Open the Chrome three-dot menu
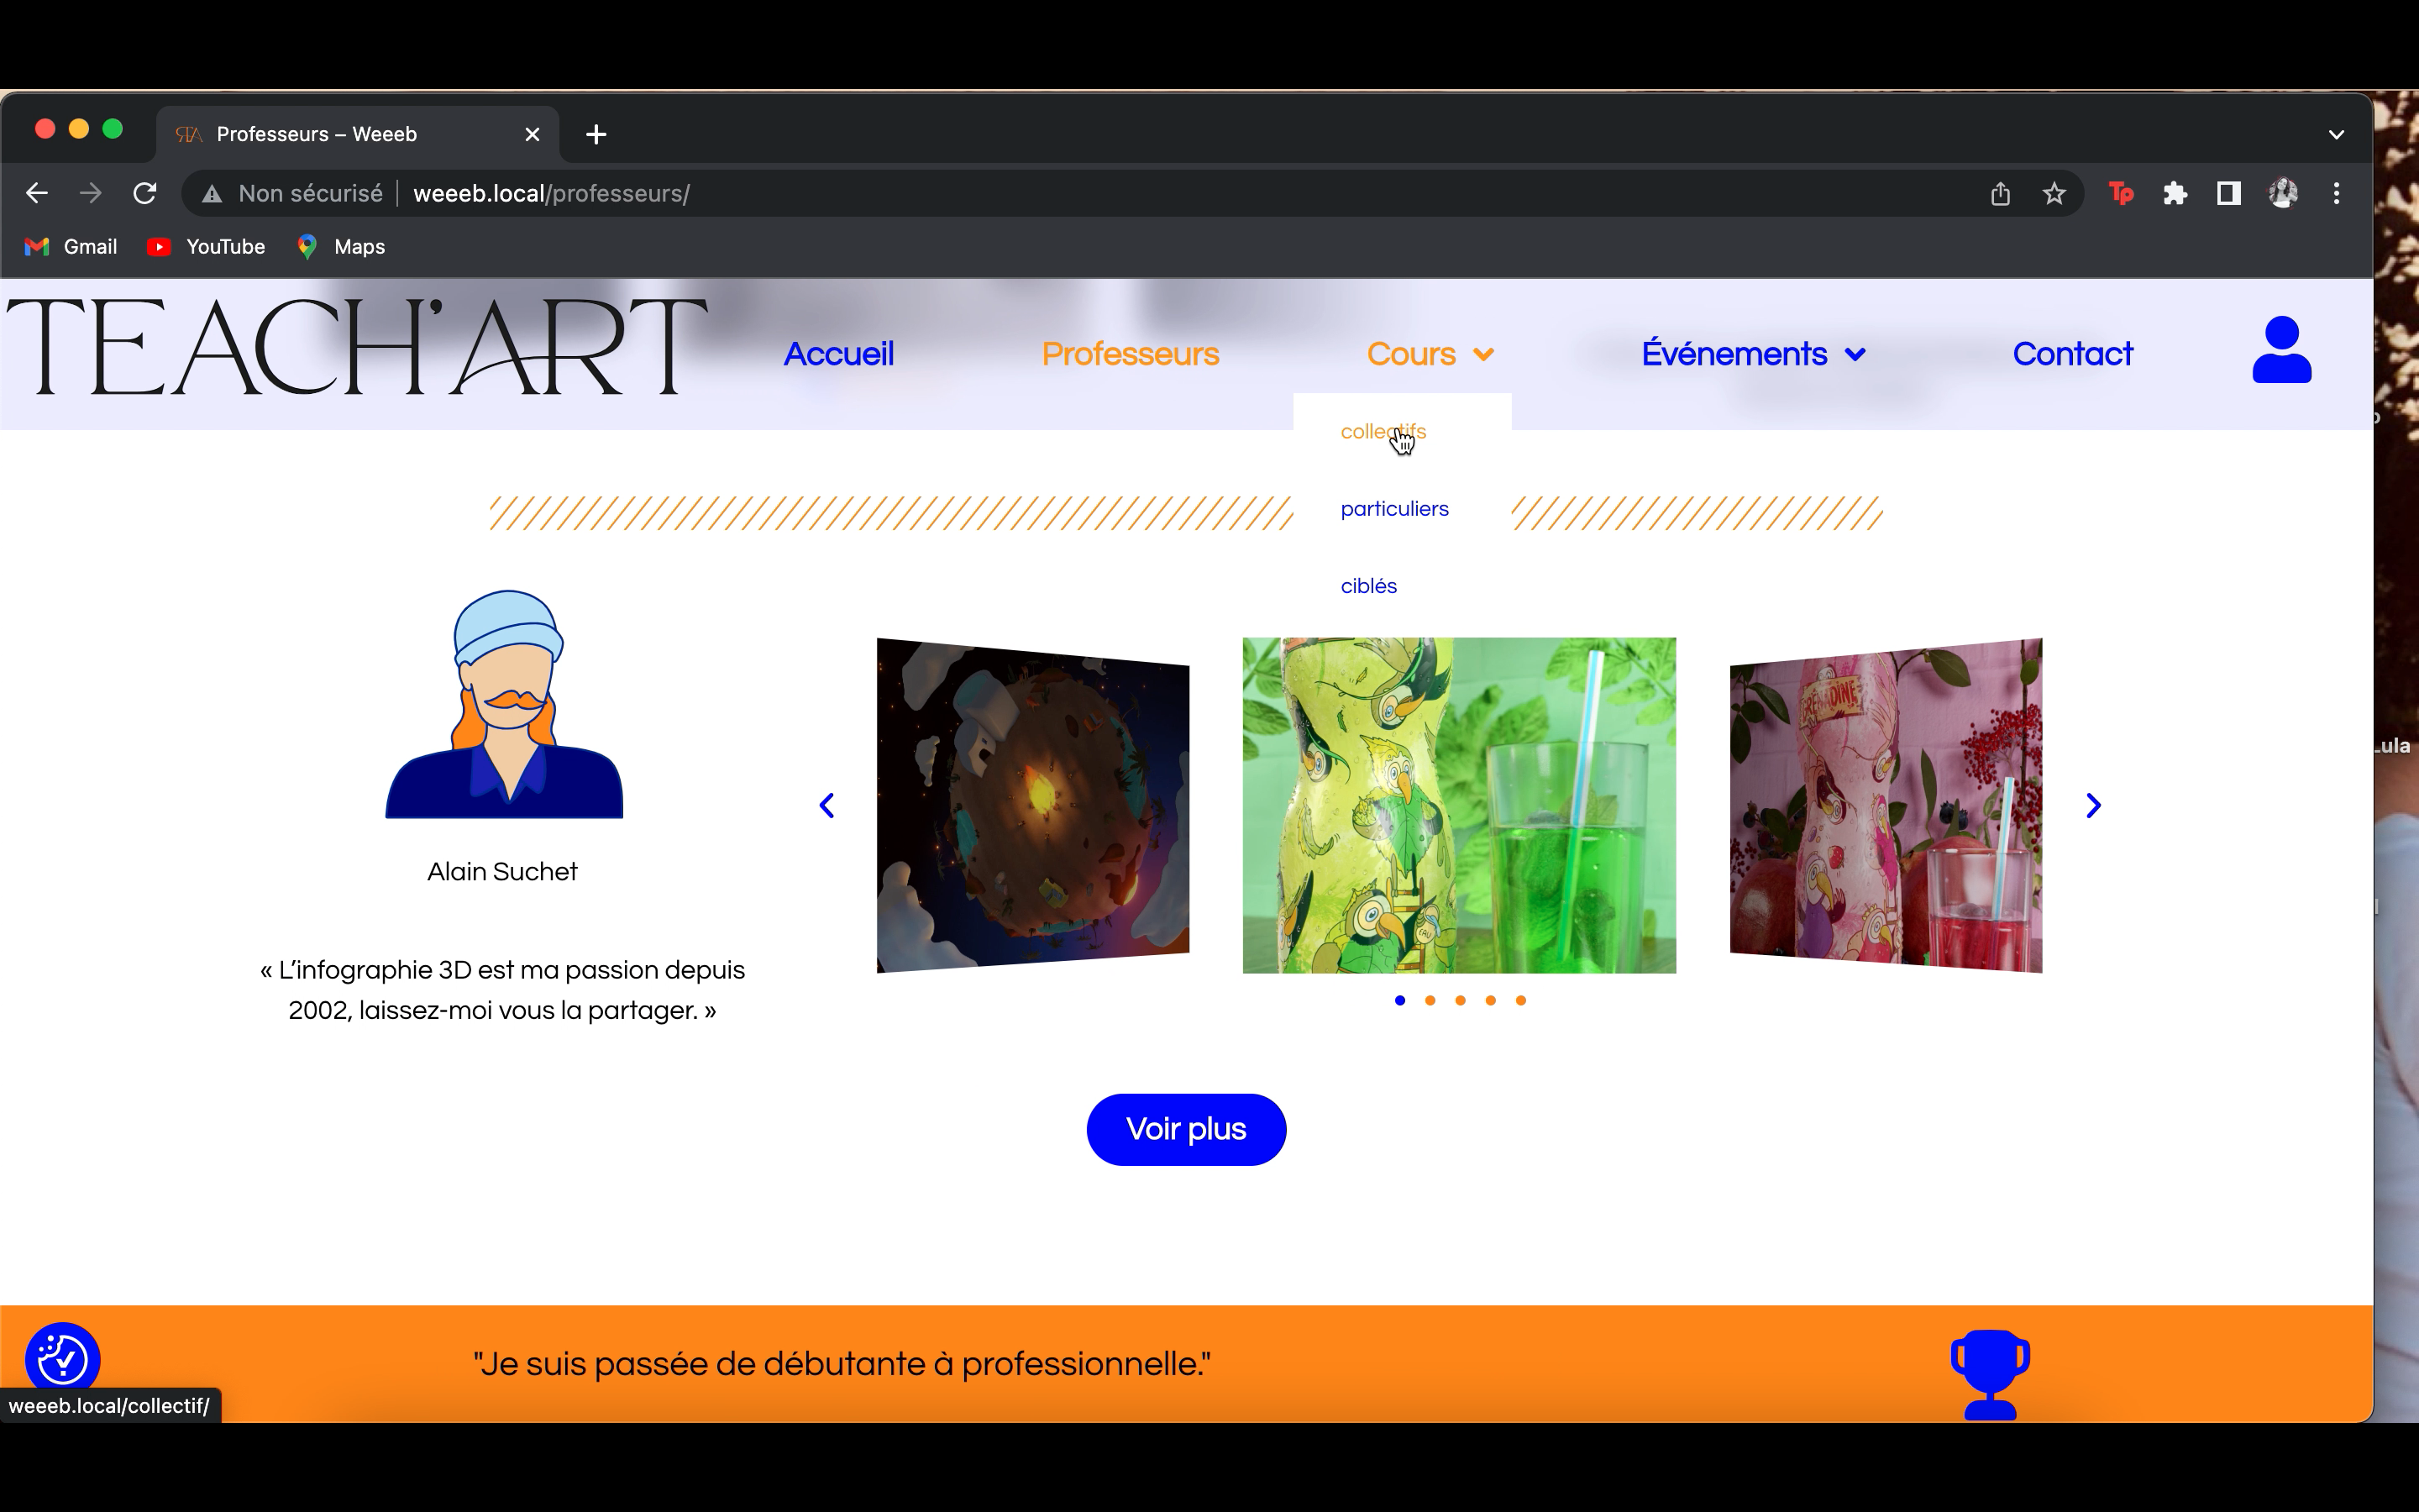Image resolution: width=2419 pixels, height=1512 pixels. coord(2335,194)
